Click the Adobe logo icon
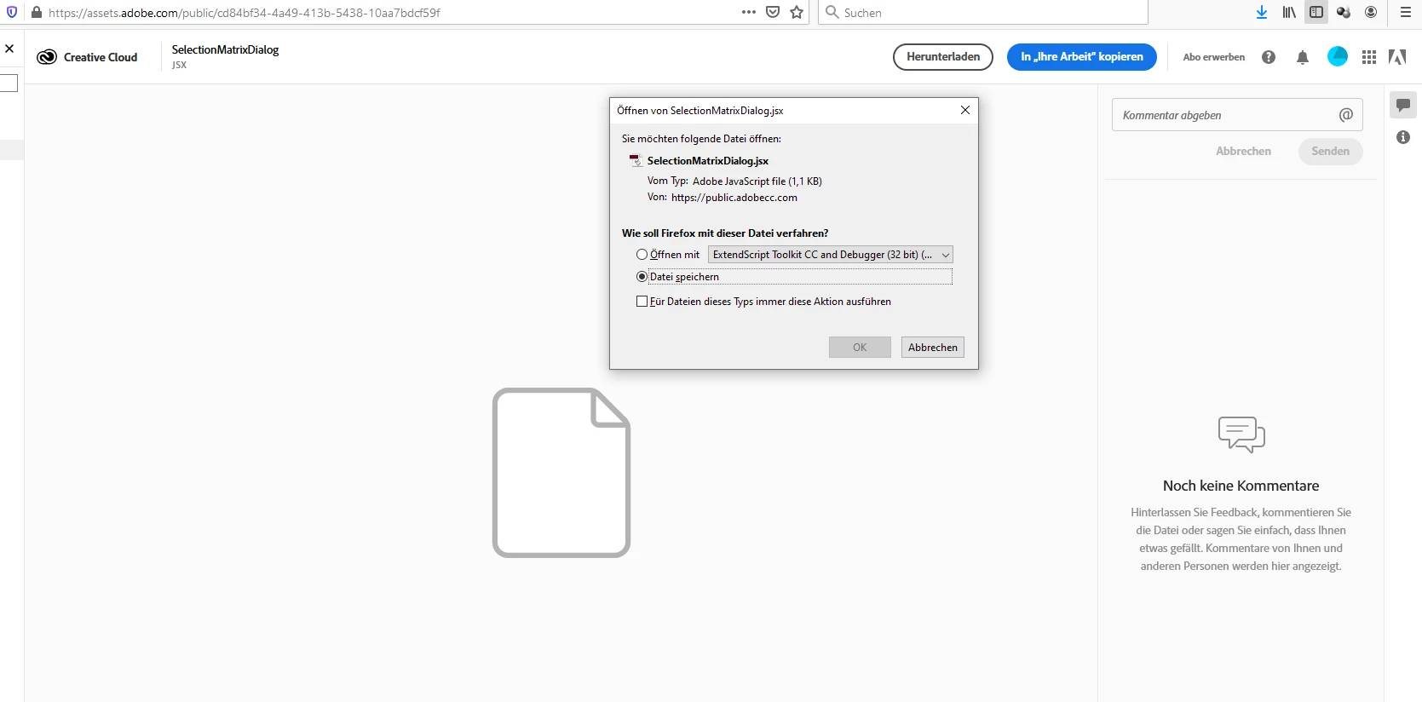This screenshot has width=1422, height=702. (1397, 57)
